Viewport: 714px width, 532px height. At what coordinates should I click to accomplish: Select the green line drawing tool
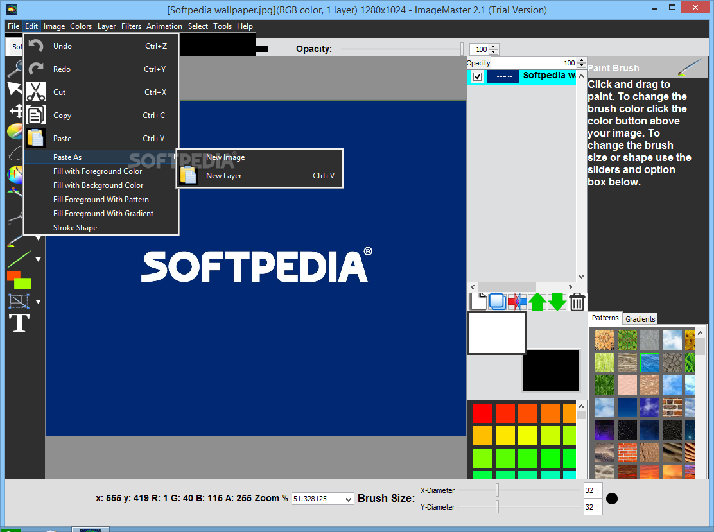19,259
